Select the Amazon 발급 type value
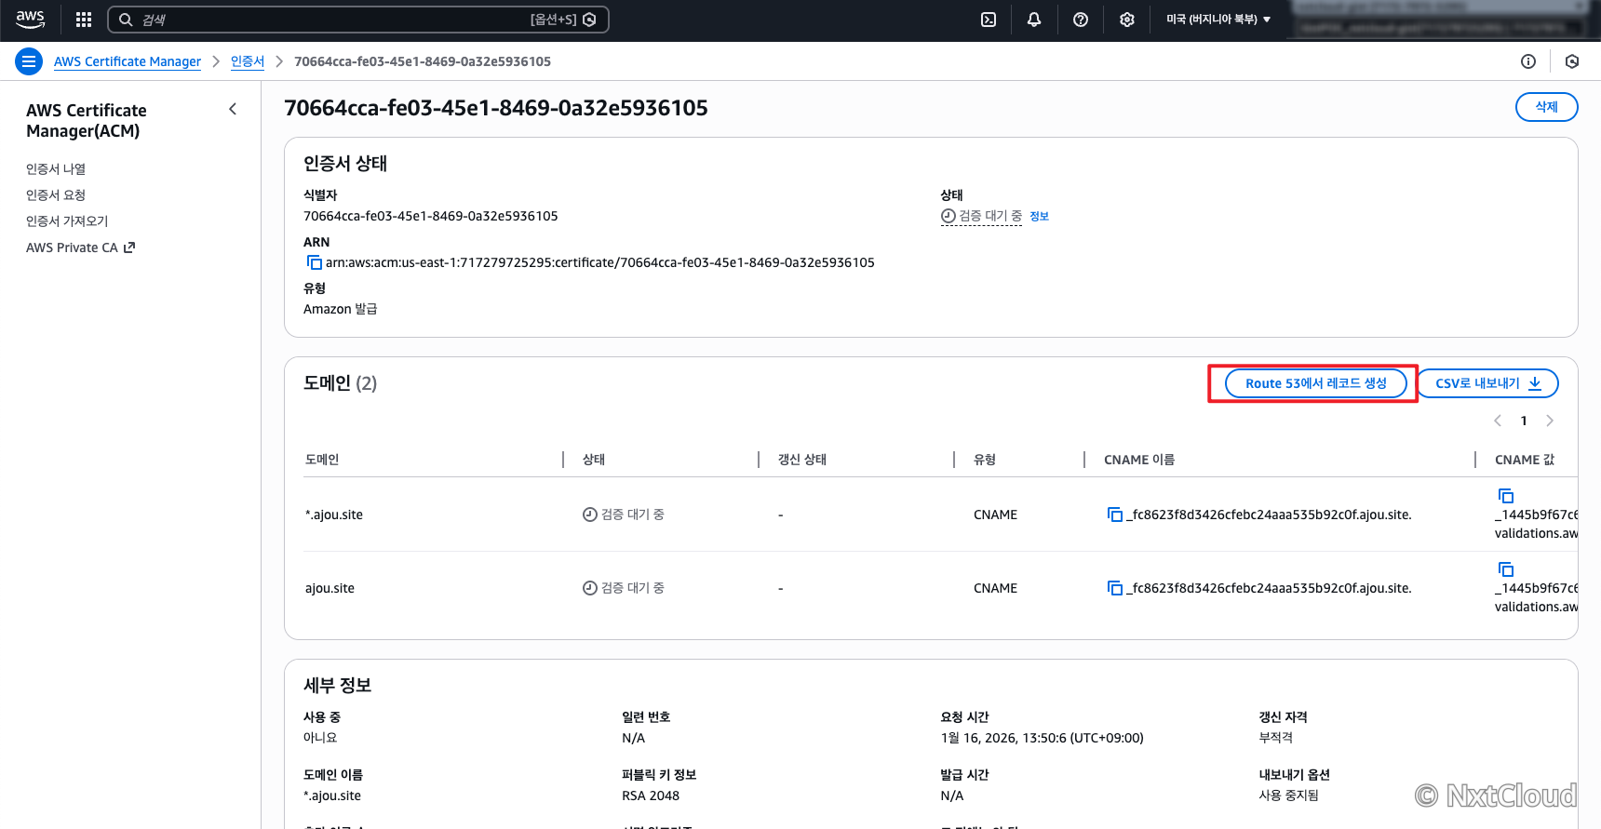Viewport: 1601px width, 829px height. click(340, 309)
